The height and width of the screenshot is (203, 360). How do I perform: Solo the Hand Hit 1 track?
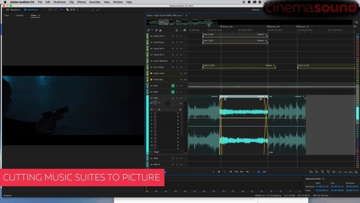(177, 49)
